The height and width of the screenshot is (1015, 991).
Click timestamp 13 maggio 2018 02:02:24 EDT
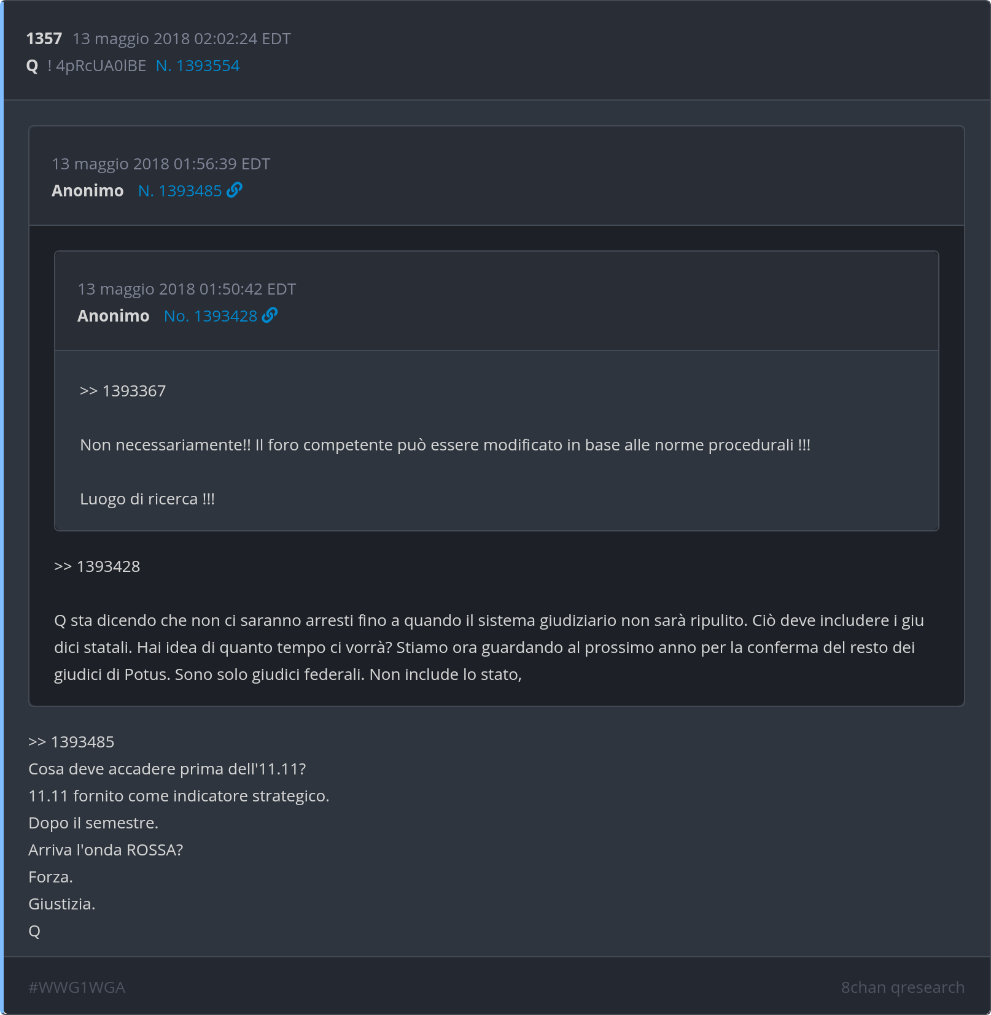pos(181,39)
